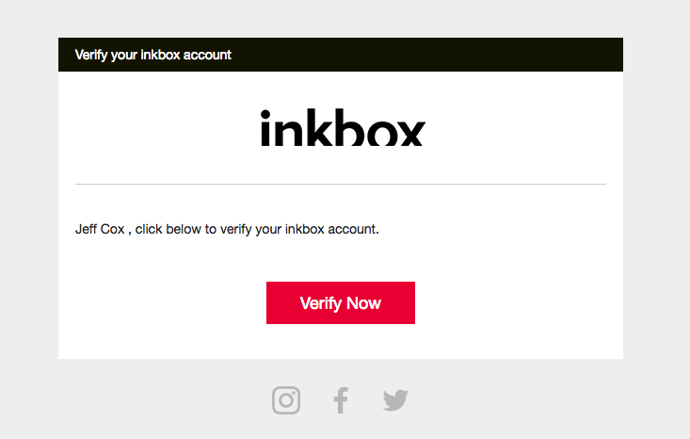The width and height of the screenshot is (690, 439).
Task: Click the inkbox logo image
Action: pos(343,127)
